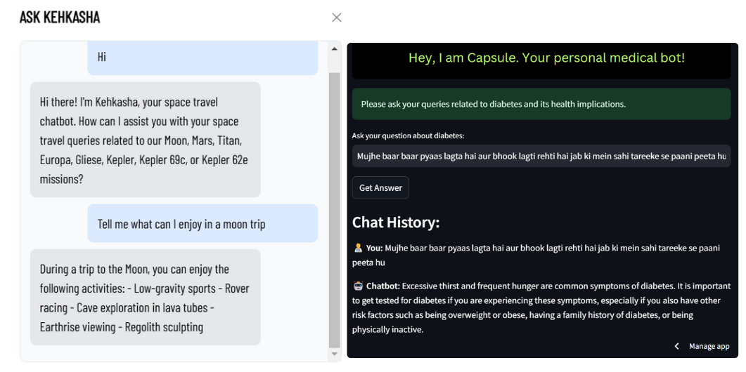This screenshot has height=372, width=746.
Task: Click the scrollbar up arrow in Kehkasha chat
Action: [x=334, y=48]
